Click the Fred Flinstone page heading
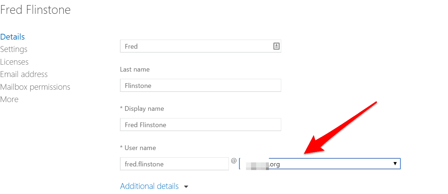Image resolution: width=448 pixels, height=194 pixels. click(x=35, y=10)
